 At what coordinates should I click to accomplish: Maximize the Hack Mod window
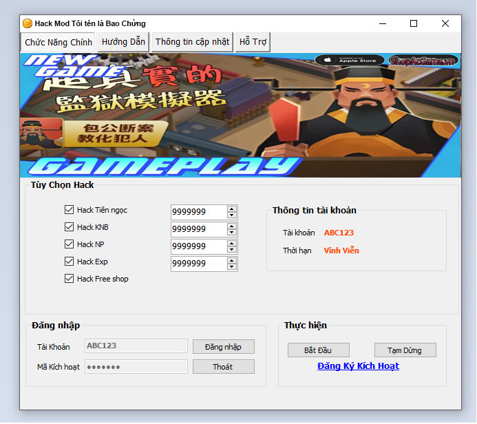[x=414, y=23]
